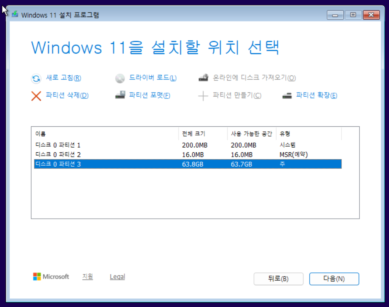The width and height of the screenshot is (389, 307).
Task: Click the red X delete partition icon
Action: [36, 96]
